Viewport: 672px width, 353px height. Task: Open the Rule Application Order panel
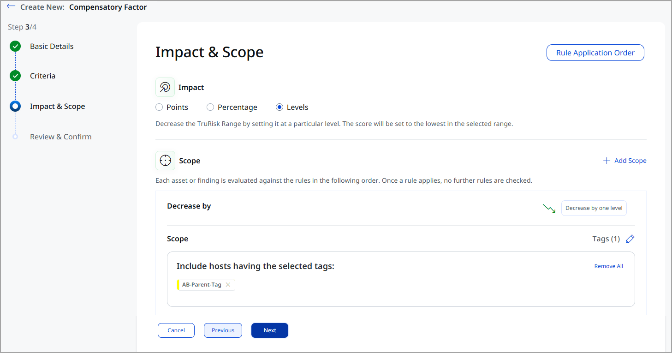pos(595,52)
